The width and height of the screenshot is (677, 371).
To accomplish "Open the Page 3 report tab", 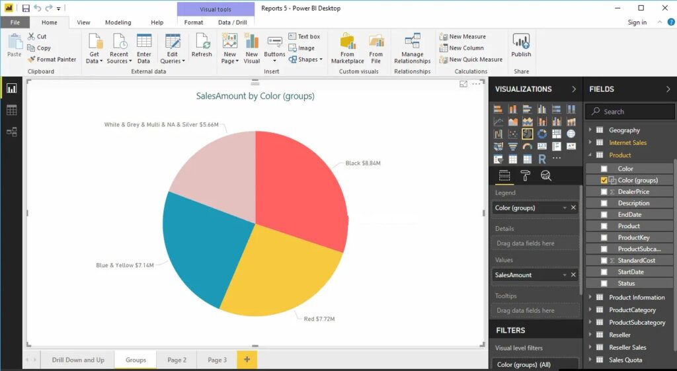I will 217,360.
